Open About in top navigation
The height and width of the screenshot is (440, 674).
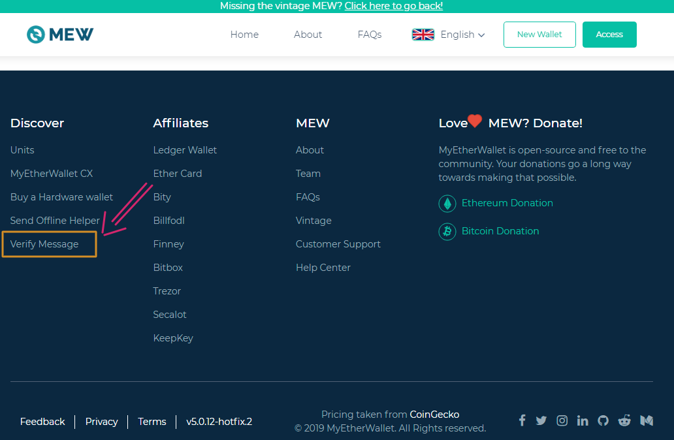coord(308,35)
